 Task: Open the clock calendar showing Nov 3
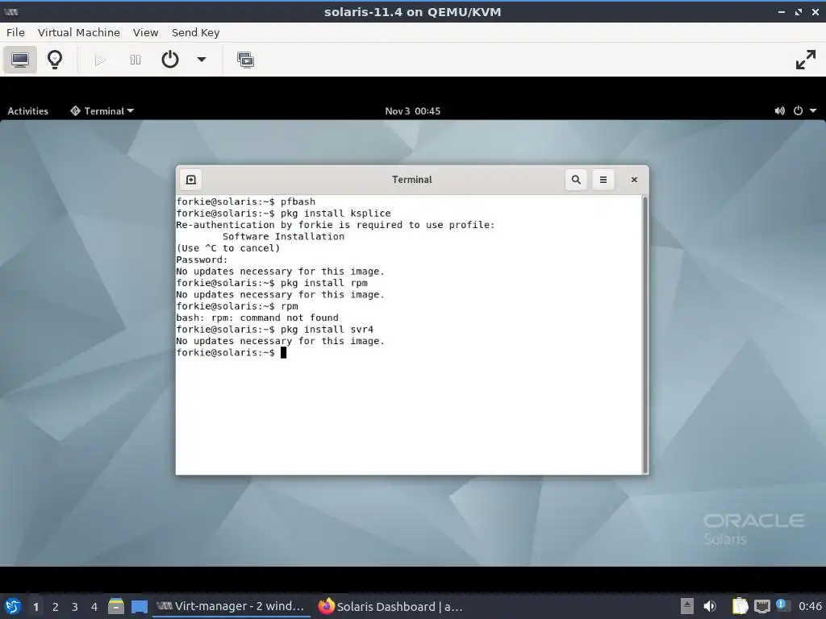point(412,111)
